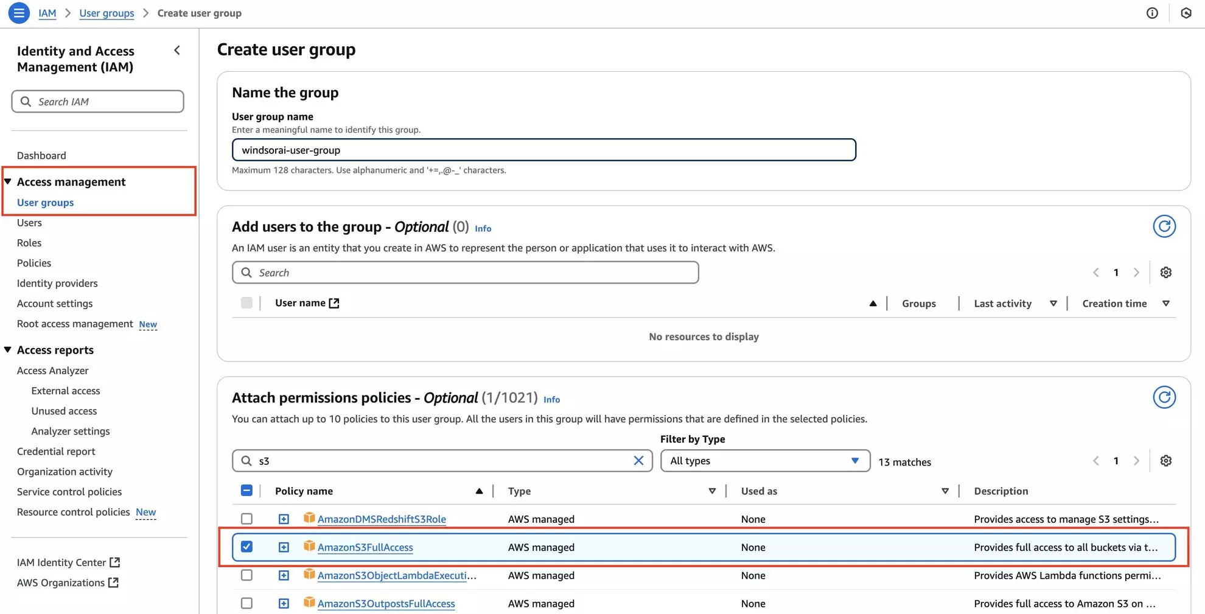Click the User group name input field
Screen dimensions: 1205x614
[543, 150]
